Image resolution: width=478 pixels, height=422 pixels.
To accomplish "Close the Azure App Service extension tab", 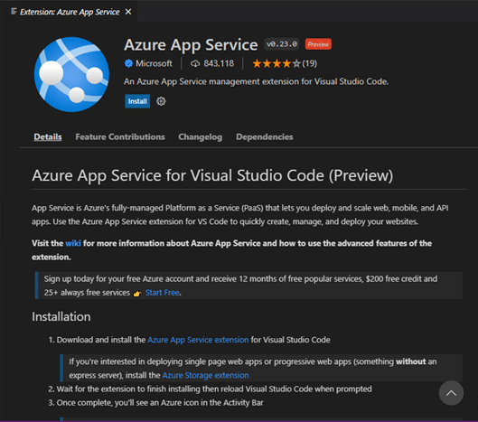I will [128, 12].
